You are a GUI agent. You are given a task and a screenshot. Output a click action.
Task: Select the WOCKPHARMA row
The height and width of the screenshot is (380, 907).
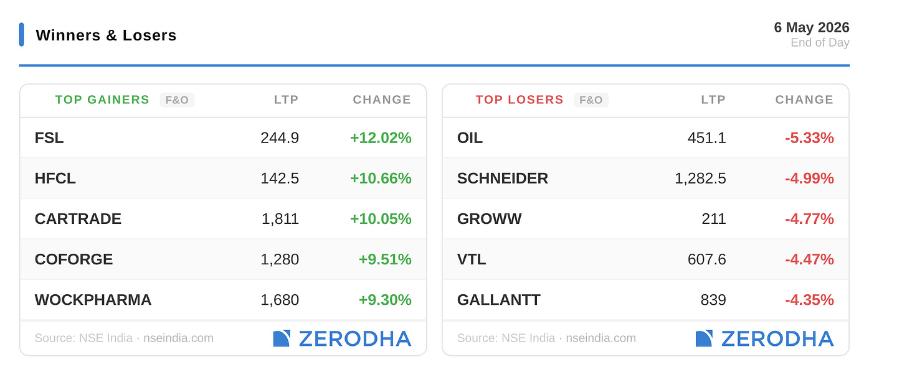click(x=223, y=300)
